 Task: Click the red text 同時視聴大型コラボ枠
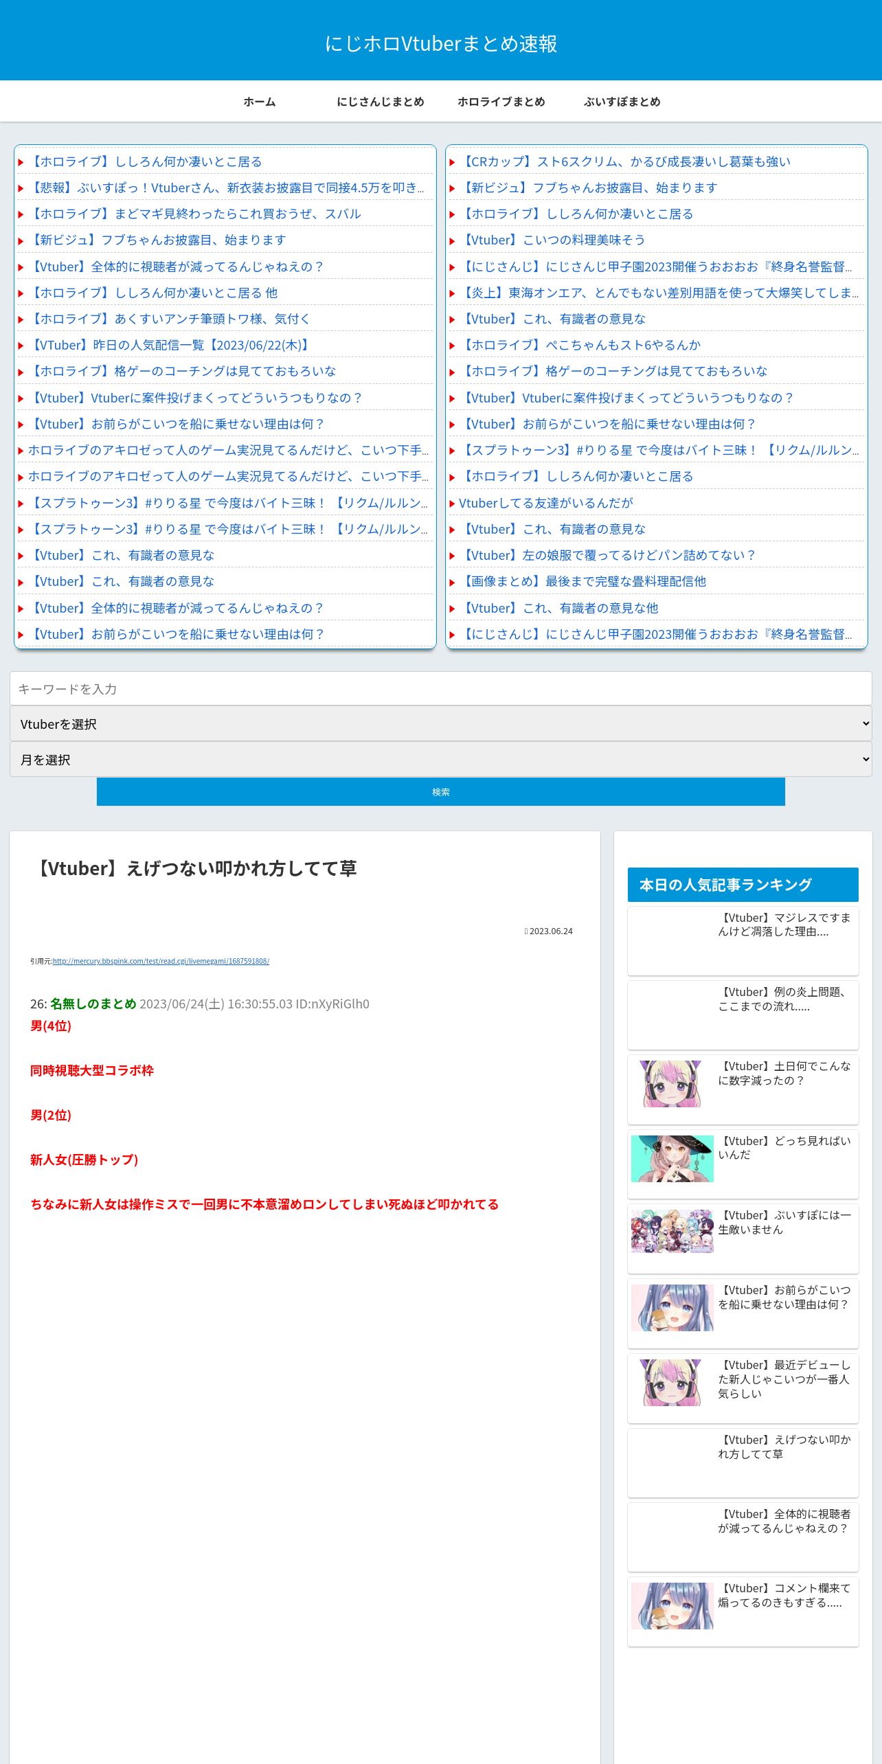click(x=92, y=1070)
